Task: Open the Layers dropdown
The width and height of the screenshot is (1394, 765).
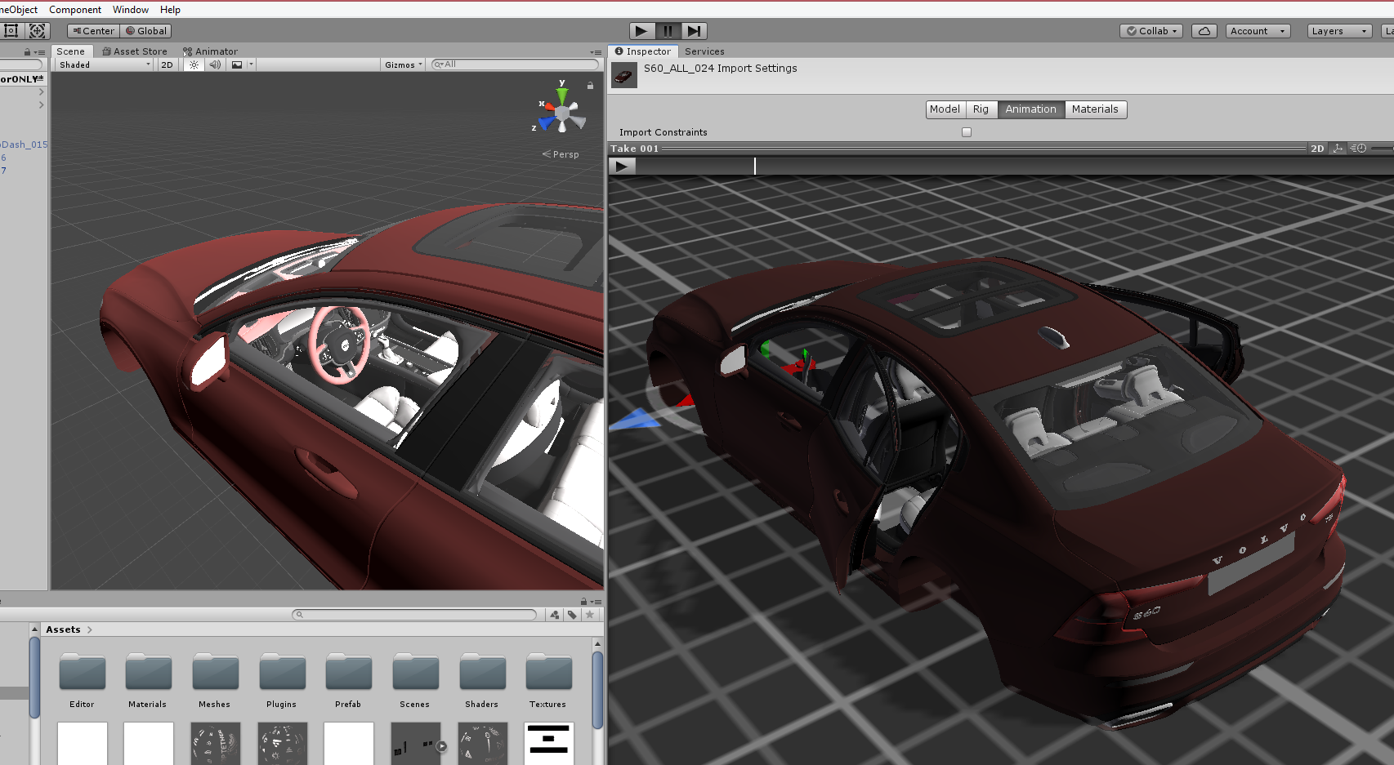Action: pos(1339,31)
